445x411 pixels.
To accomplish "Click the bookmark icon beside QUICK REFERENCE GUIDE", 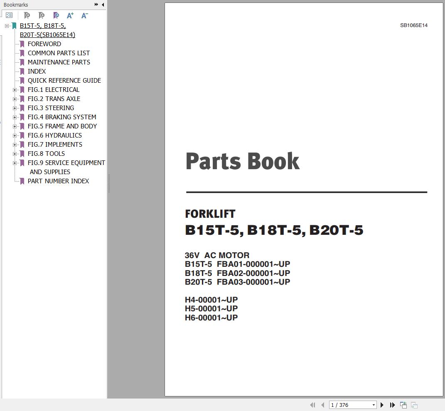I will point(22,80).
